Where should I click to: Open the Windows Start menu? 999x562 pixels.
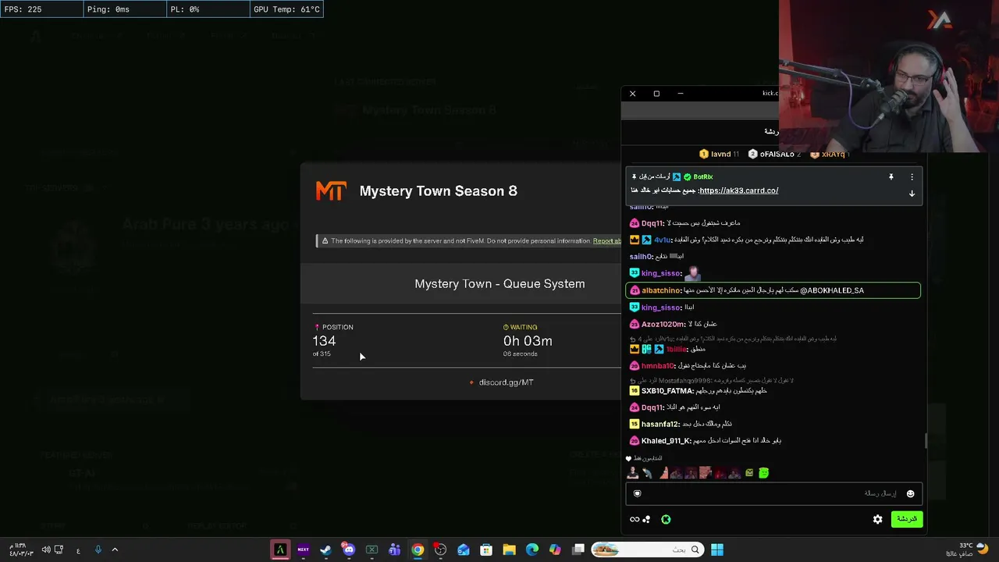716,550
